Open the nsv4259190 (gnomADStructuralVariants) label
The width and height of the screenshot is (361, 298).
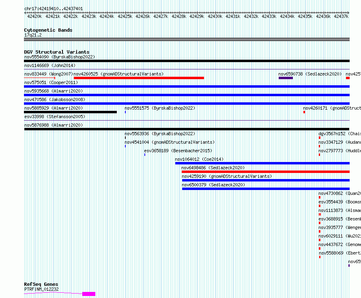coord(227,176)
